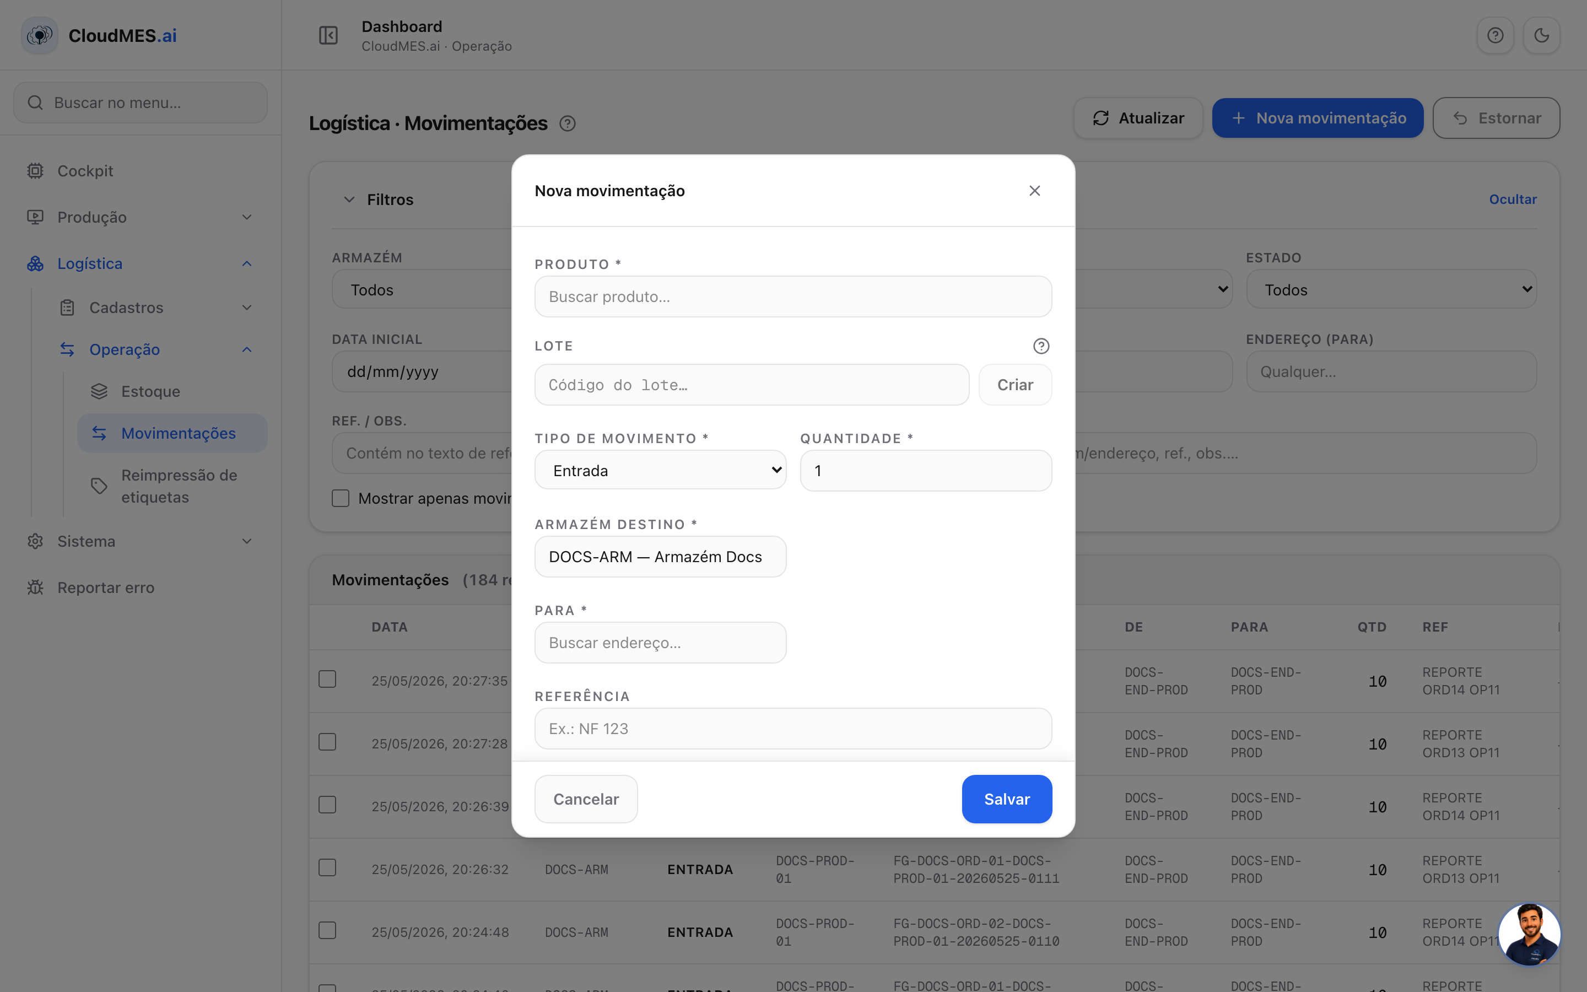Image resolution: width=1587 pixels, height=992 pixels.
Task: Click the Logística cubes icon
Action: click(35, 264)
